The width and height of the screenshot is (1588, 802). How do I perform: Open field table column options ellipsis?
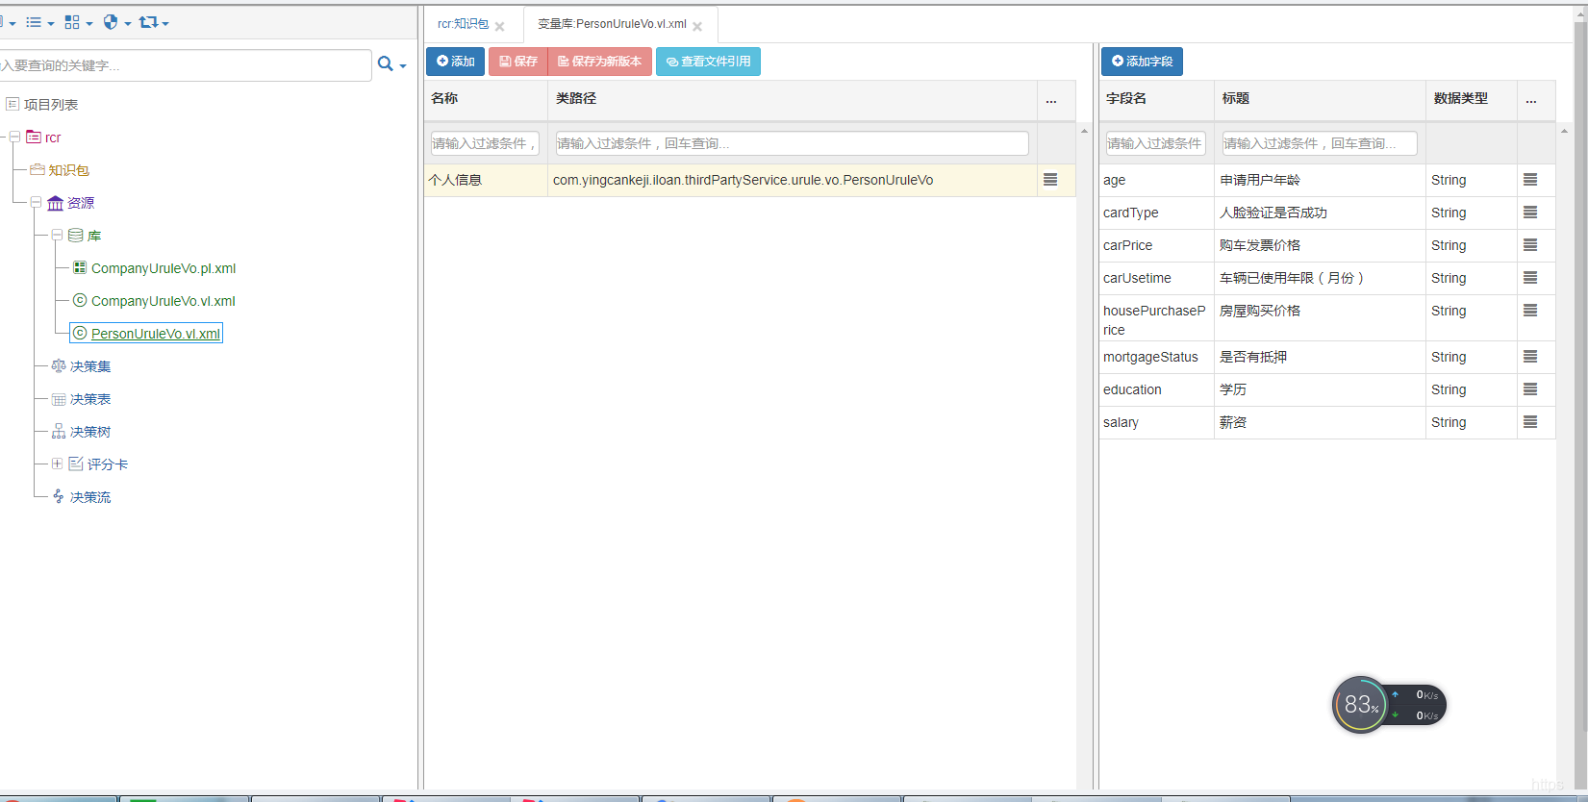(x=1531, y=99)
